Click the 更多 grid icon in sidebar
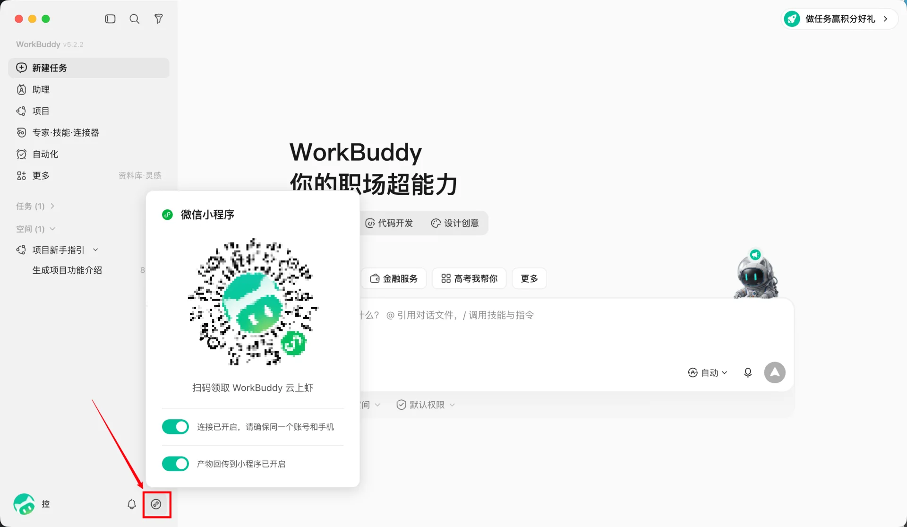Screen dimensions: 907x527 coord(21,176)
